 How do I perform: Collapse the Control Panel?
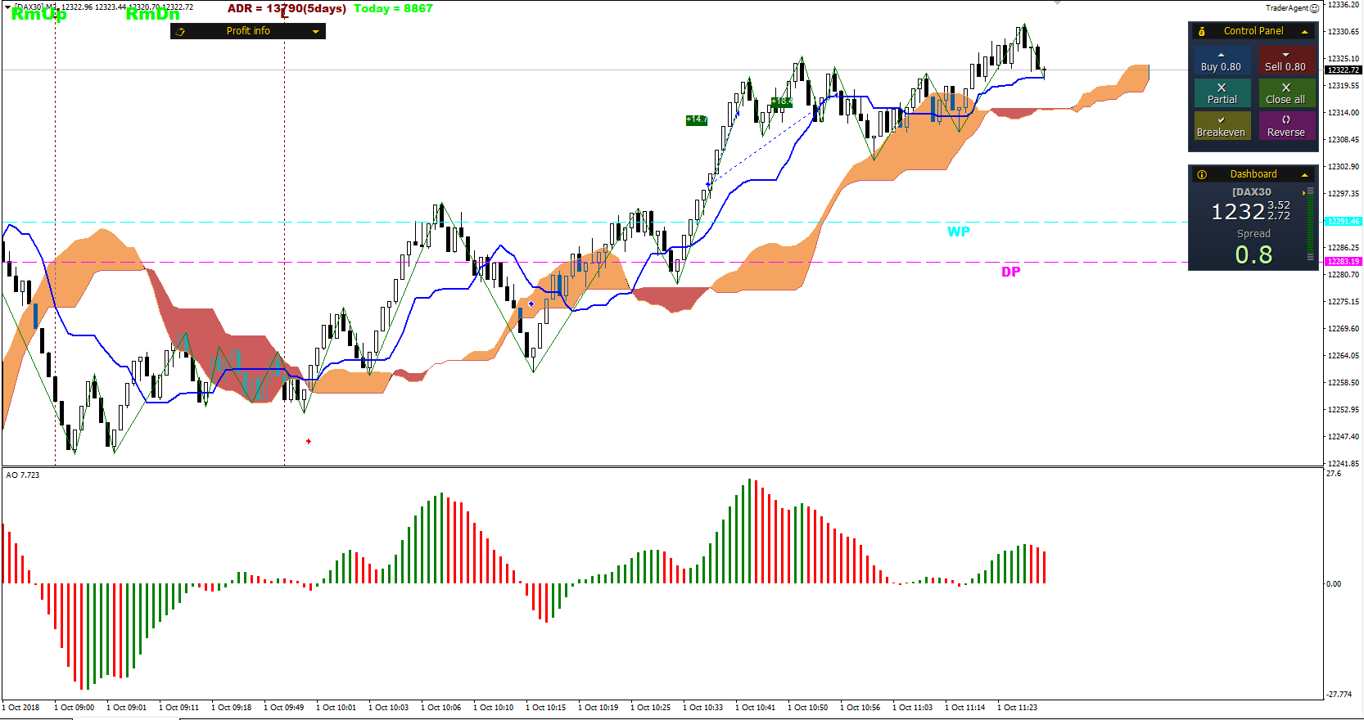pos(1304,31)
